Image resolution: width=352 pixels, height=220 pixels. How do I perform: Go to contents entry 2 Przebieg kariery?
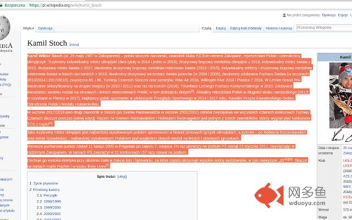(45, 190)
